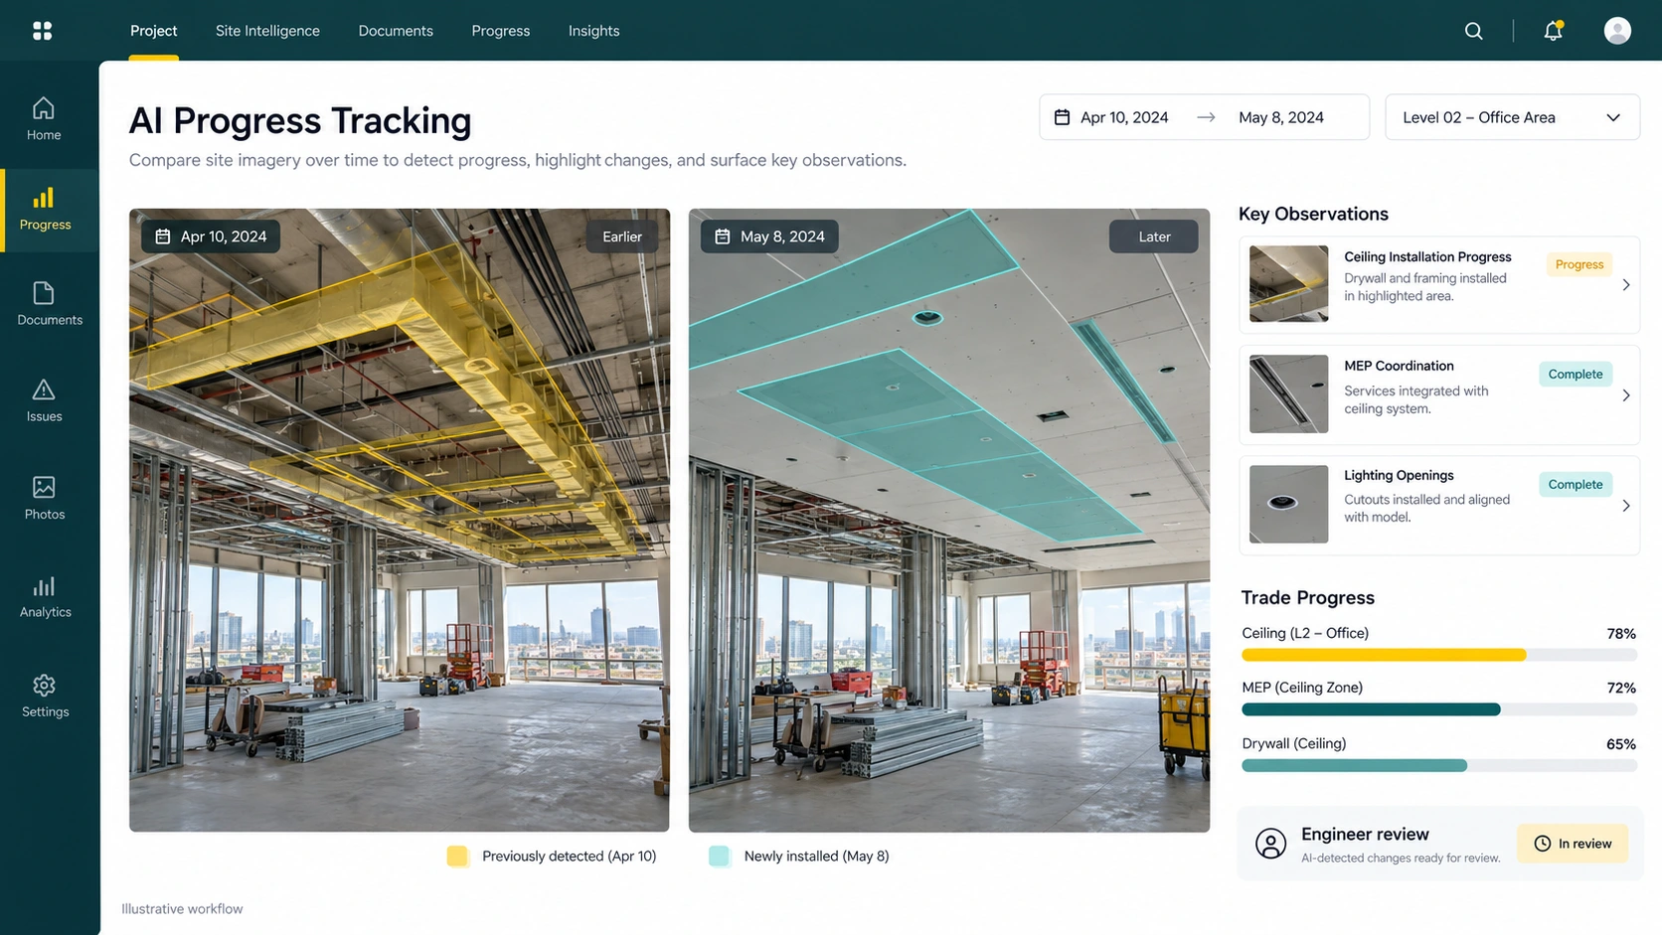The image size is (1662, 935).
Task: Click the calendar icon in date range
Action: (1062, 117)
